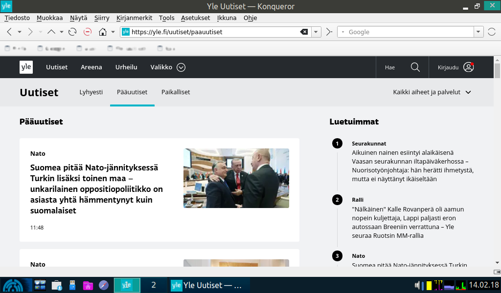Stop loading with the red stop icon
Image resolution: width=501 pixels, height=293 pixels.
[87, 32]
